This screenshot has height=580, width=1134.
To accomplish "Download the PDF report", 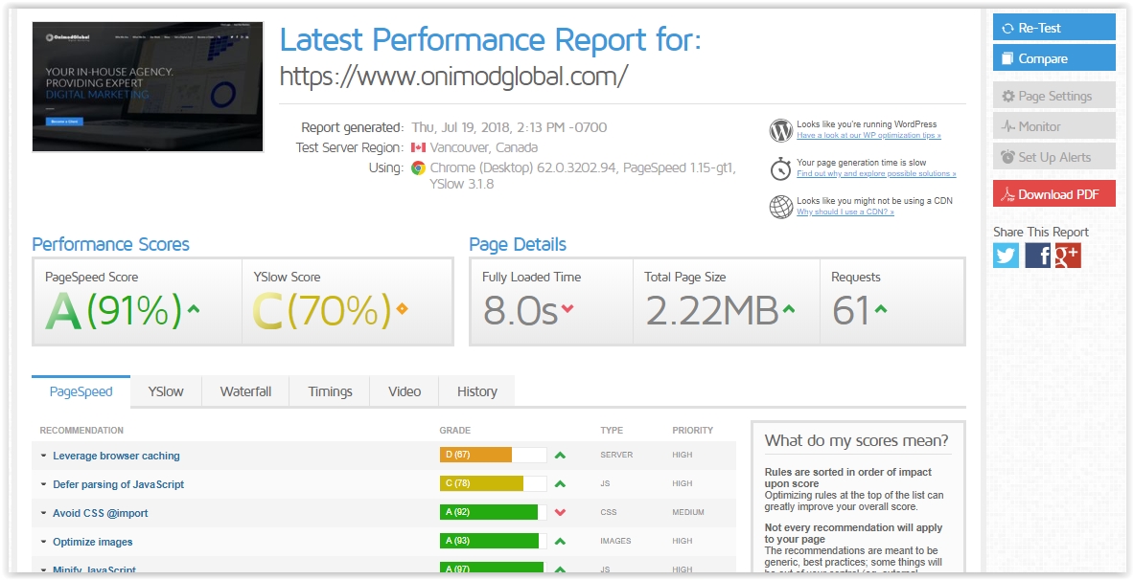I will pyautogui.click(x=1053, y=194).
